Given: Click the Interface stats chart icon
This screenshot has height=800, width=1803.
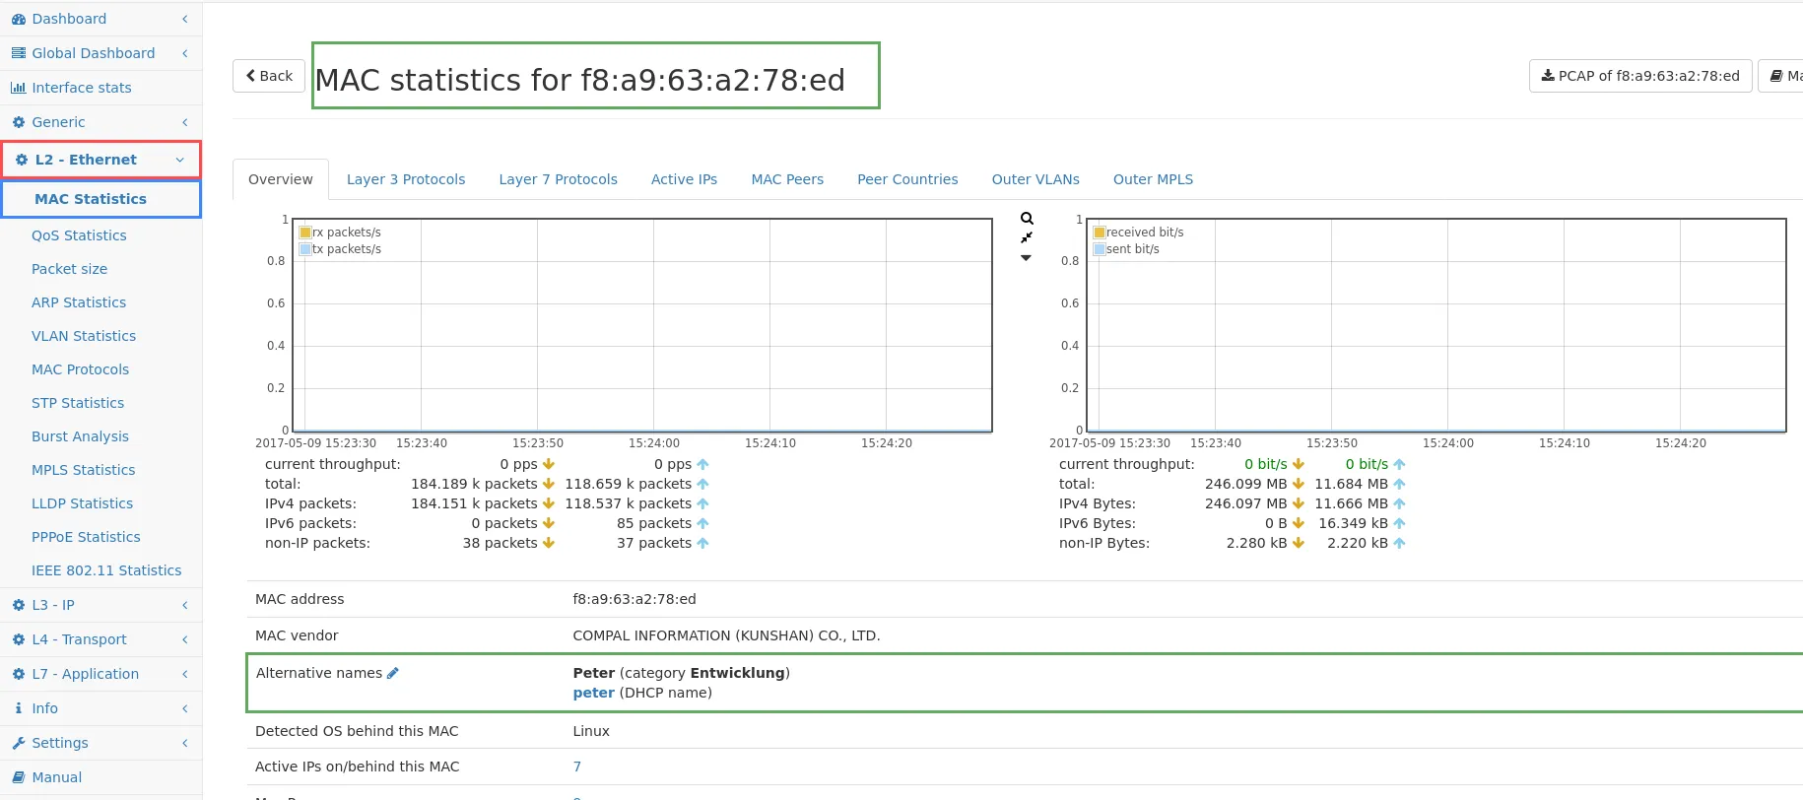Looking at the screenshot, I should click(18, 88).
